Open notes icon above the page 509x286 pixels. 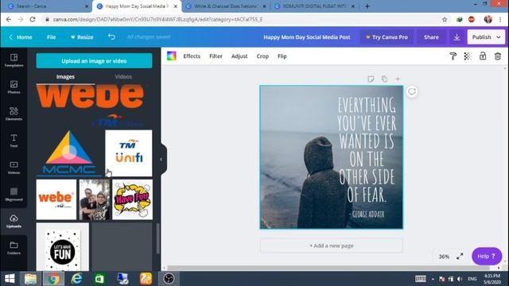coord(371,79)
